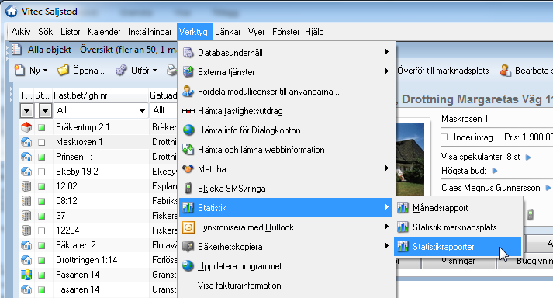The width and height of the screenshot is (553, 298).
Task: Click the blue arrow beside Visa spekulanter
Action: tap(528, 158)
